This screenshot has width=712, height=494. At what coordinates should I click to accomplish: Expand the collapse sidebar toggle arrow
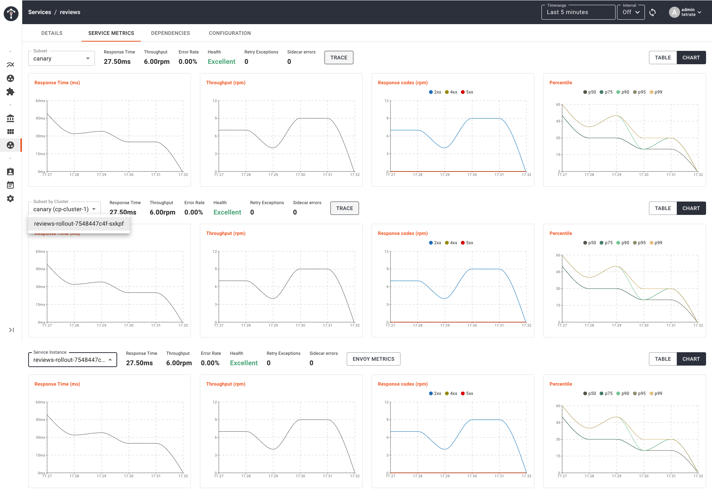tap(10, 330)
